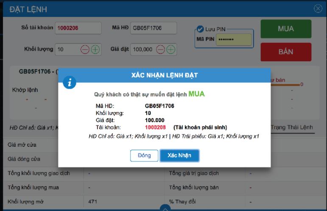This screenshot has width=327, height=211.
Task: Close the ĐẶT LỆNH window via X icon
Action: (x=318, y=8)
